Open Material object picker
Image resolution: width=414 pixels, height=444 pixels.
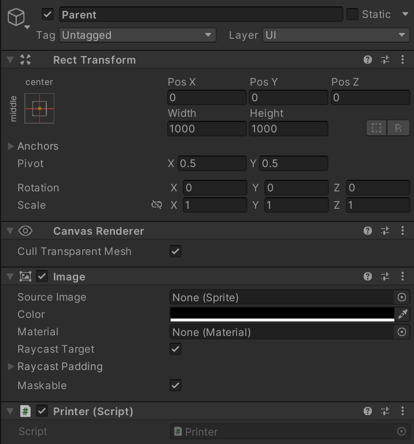click(x=402, y=332)
